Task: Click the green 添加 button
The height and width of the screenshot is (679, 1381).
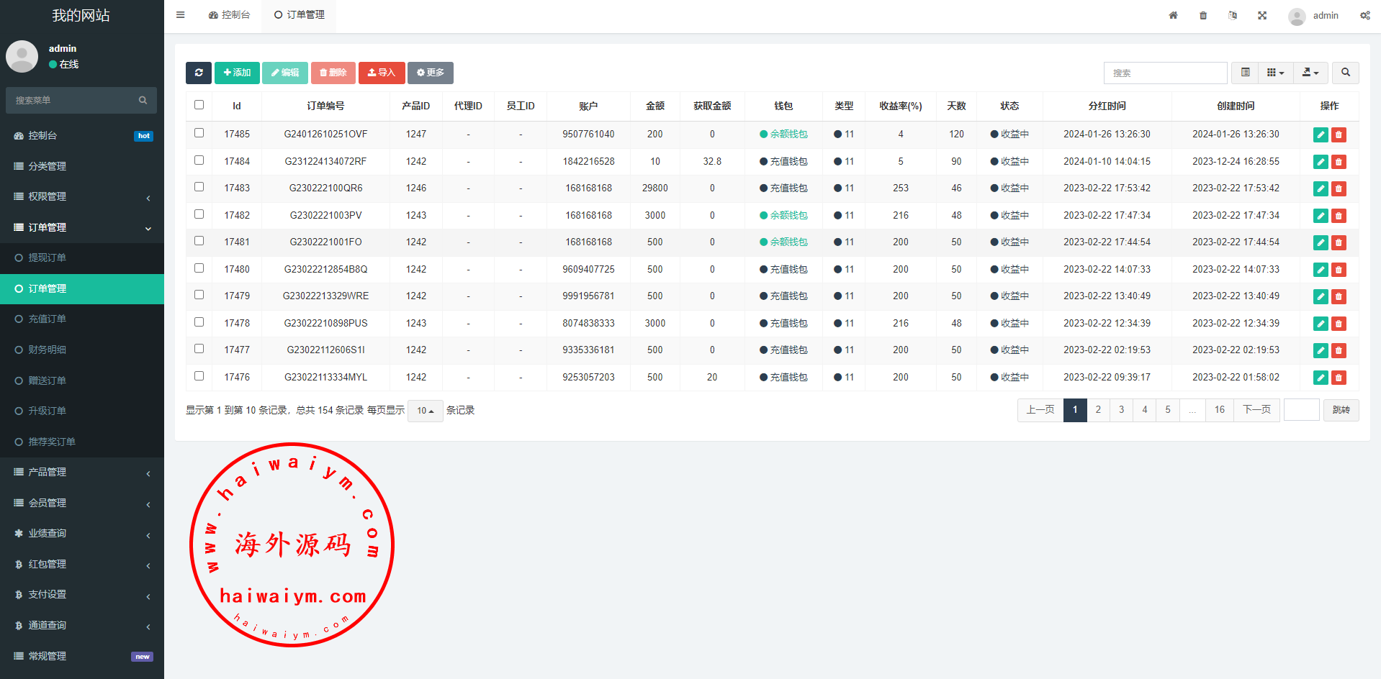Action: (237, 73)
